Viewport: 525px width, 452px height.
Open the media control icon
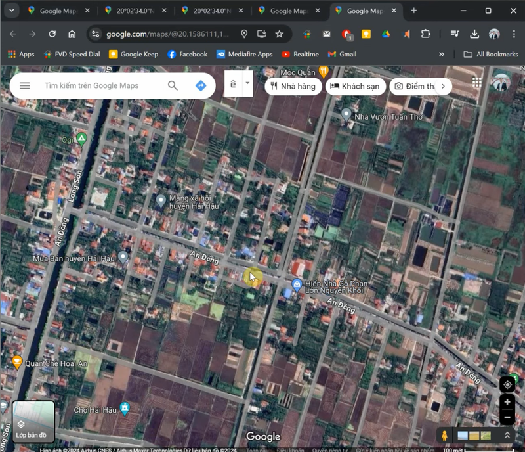click(x=455, y=34)
